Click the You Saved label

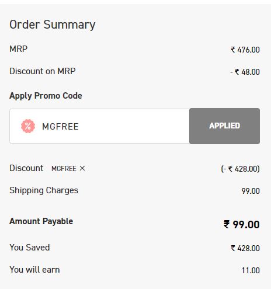tap(30, 248)
